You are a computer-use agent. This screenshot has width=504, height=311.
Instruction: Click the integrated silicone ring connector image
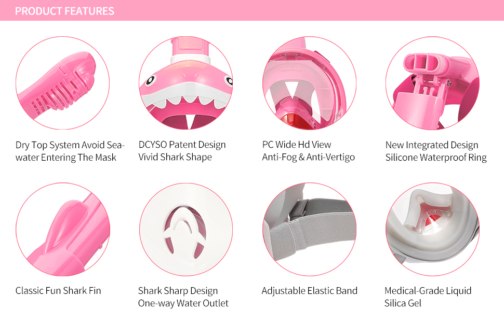click(x=432, y=83)
